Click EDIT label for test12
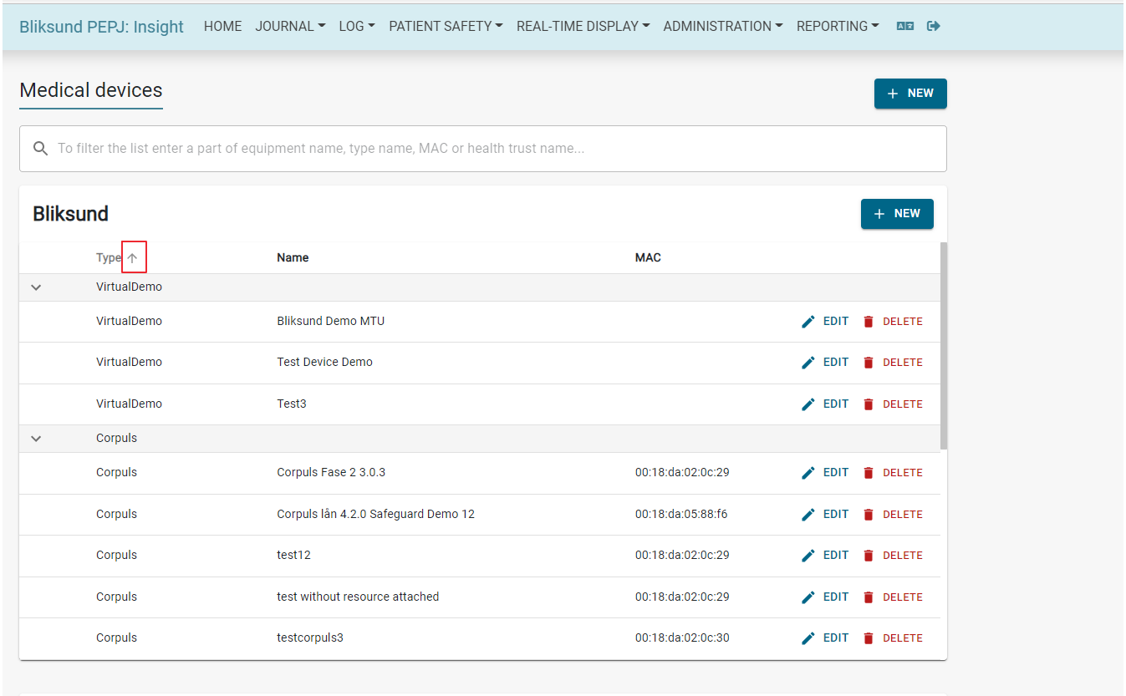 point(836,556)
